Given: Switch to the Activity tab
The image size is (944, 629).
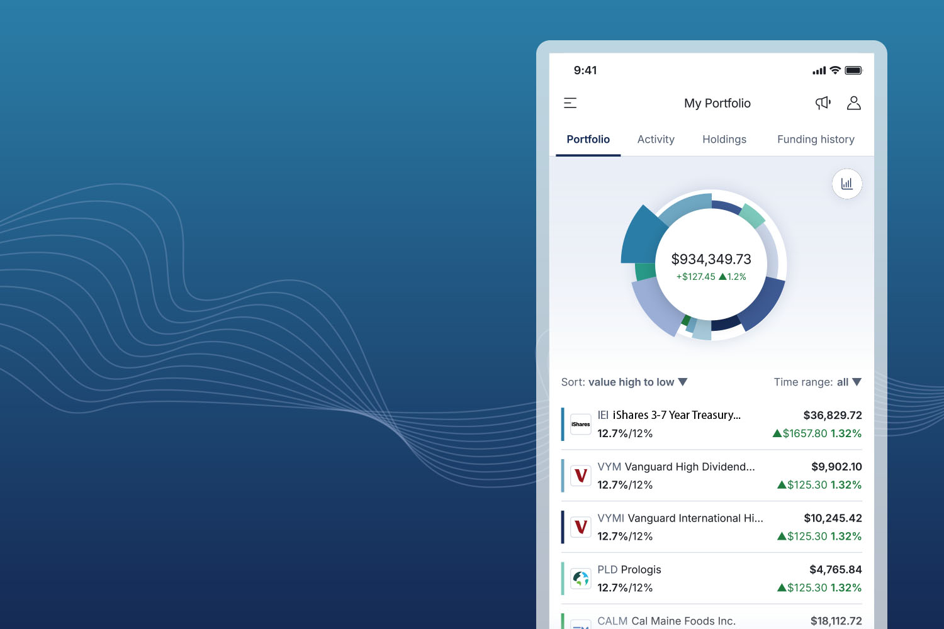Looking at the screenshot, I should [x=655, y=140].
